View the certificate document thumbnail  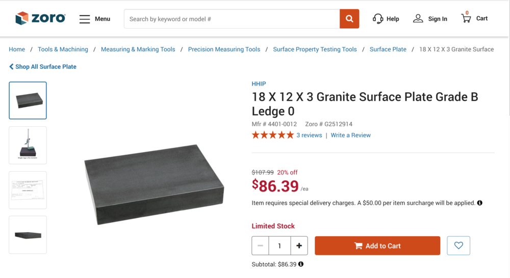(x=28, y=190)
